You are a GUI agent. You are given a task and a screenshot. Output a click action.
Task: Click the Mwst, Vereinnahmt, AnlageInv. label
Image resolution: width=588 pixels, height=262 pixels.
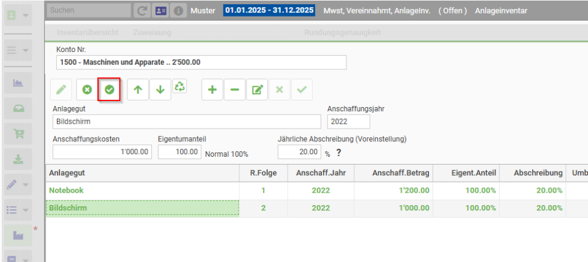pos(376,11)
